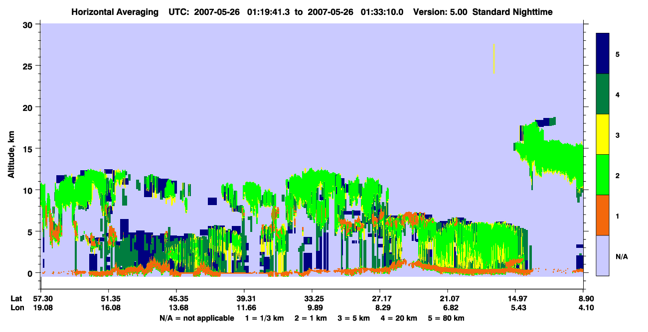Screen dimensions: 648x332
Task: Click the 'Lat' row label
Action: tap(16, 299)
